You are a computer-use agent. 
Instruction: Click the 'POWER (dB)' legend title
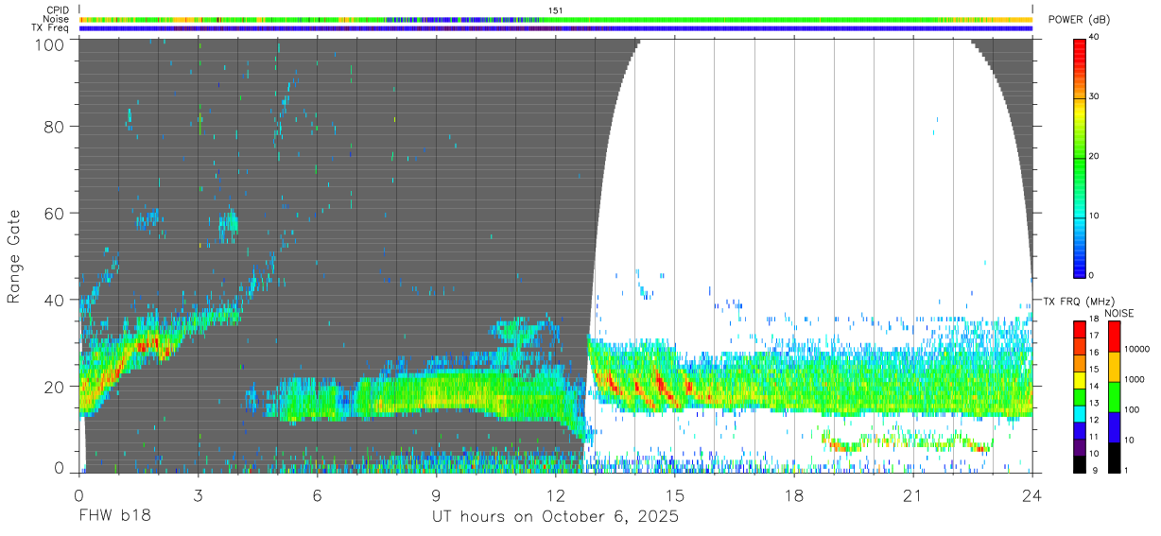[x=1079, y=20]
